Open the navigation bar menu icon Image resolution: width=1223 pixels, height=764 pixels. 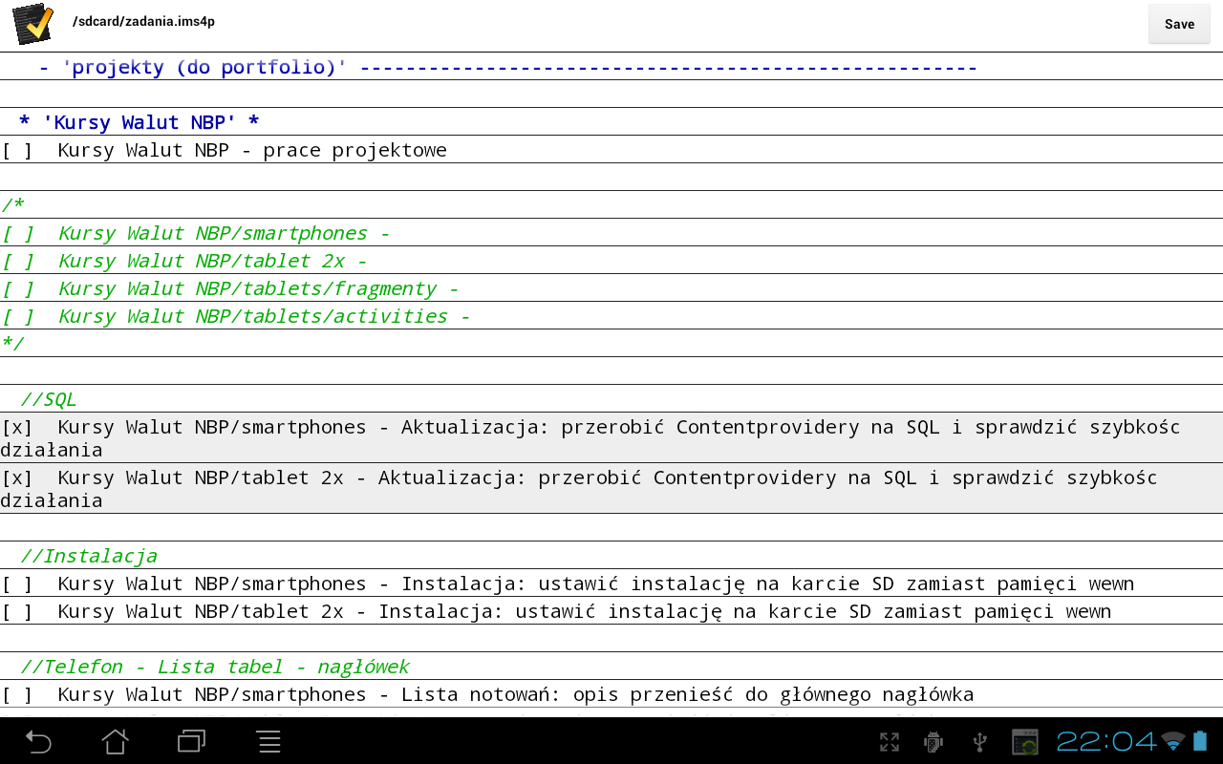click(268, 741)
